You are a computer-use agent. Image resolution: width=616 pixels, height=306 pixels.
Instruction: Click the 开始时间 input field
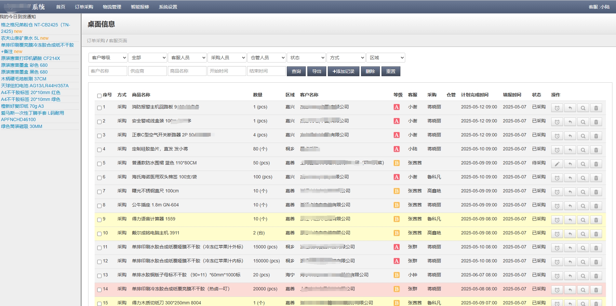tap(227, 71)
